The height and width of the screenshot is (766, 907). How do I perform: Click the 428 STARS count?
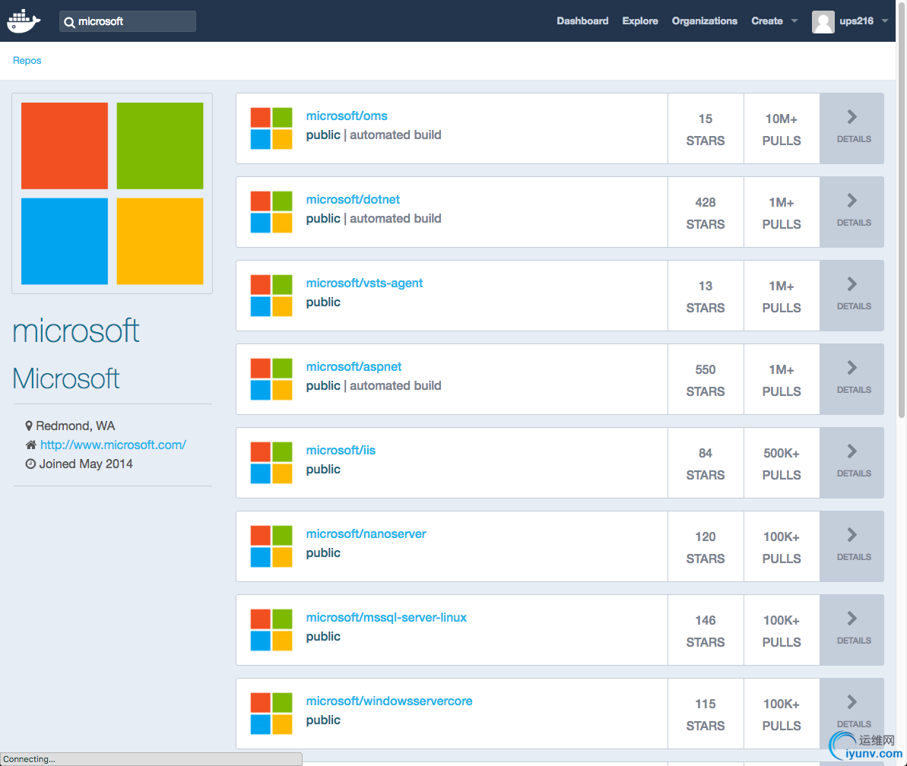(x=705, y=213)
